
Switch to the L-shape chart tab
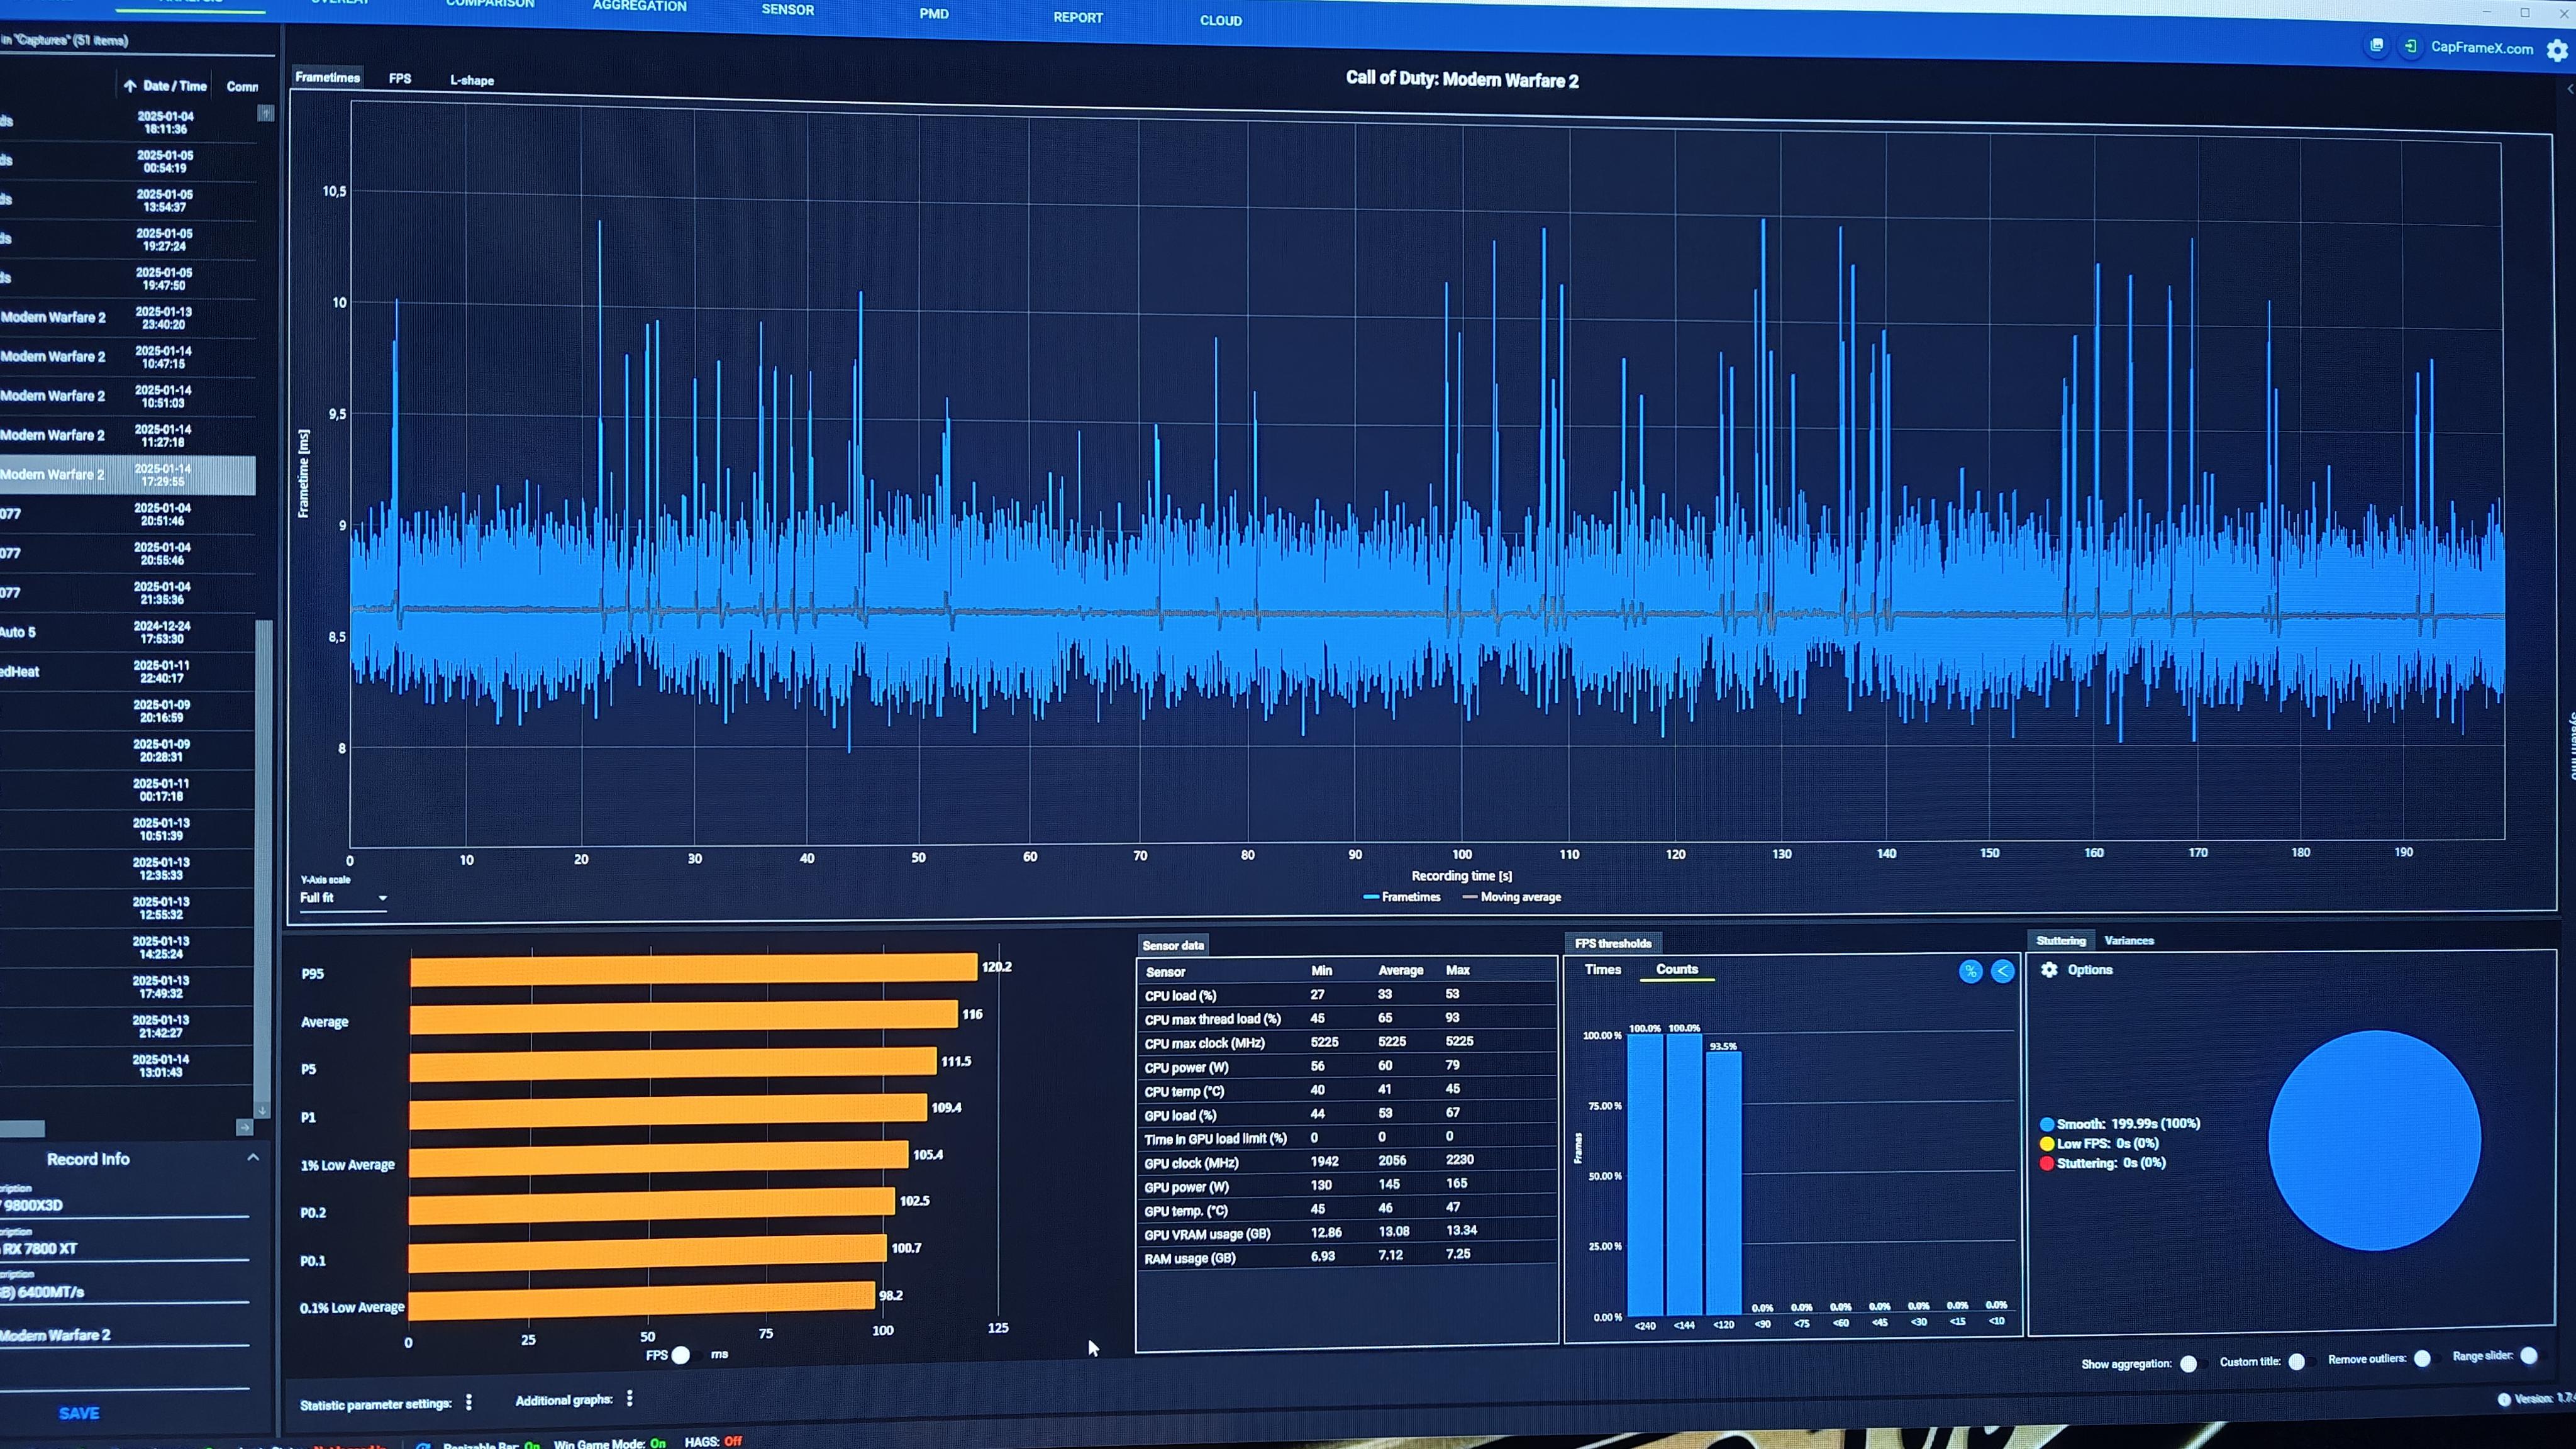(x=471, y=80)
